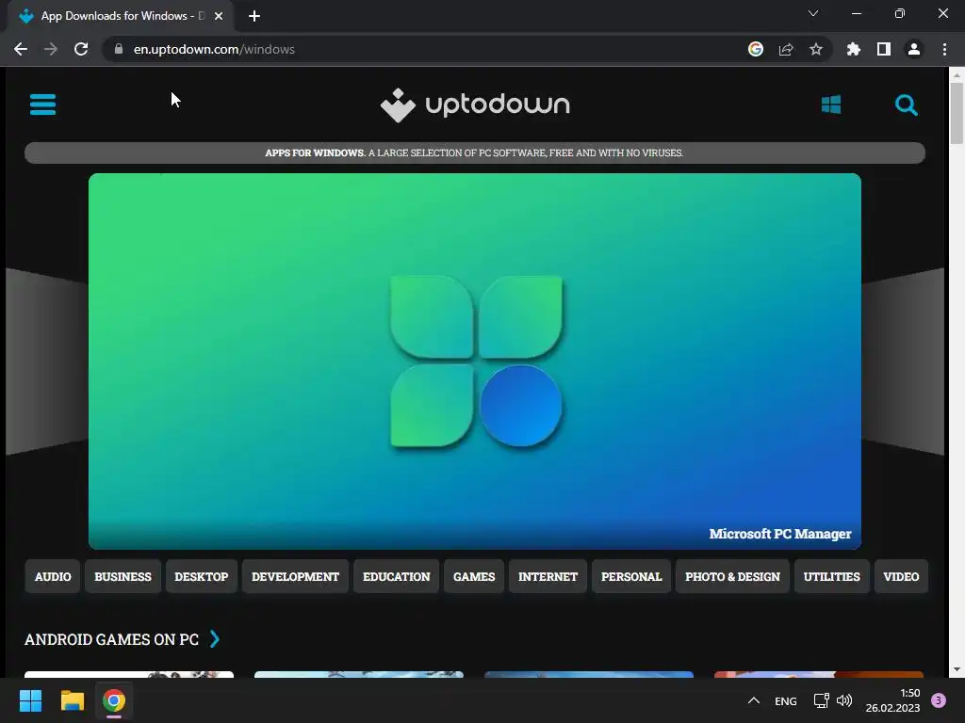Toggle the browser side panel
The image size is (965, 723).
[x=884, y=49]
